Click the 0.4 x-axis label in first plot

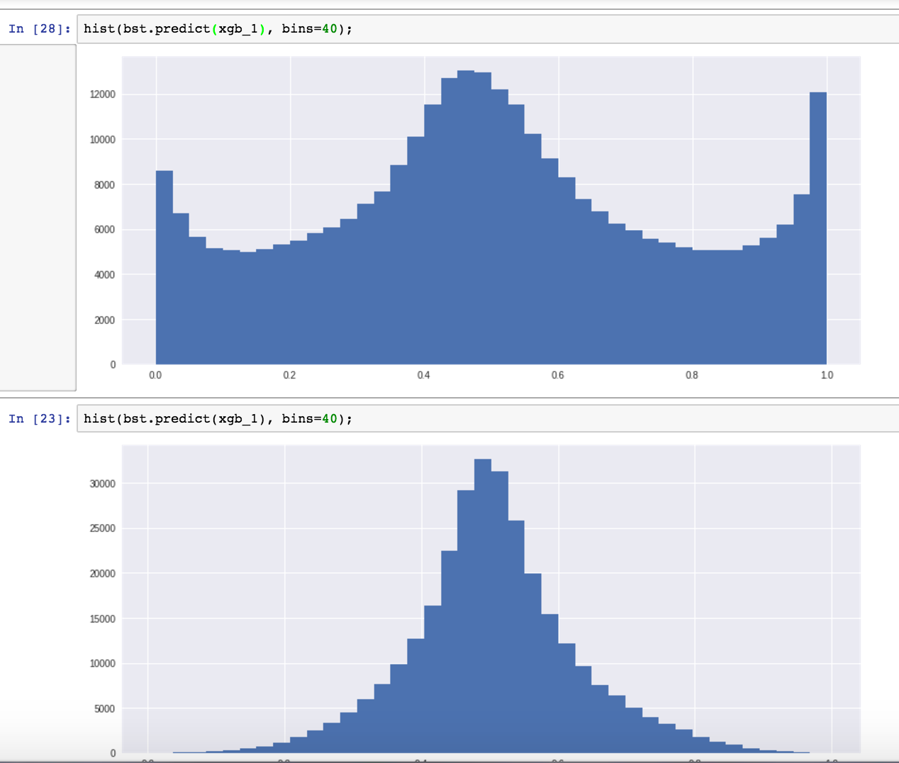pyautogui.click(x=424, y=375)
